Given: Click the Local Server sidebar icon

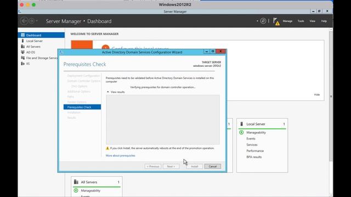Looking at the screenshot, I should (22, 41).
